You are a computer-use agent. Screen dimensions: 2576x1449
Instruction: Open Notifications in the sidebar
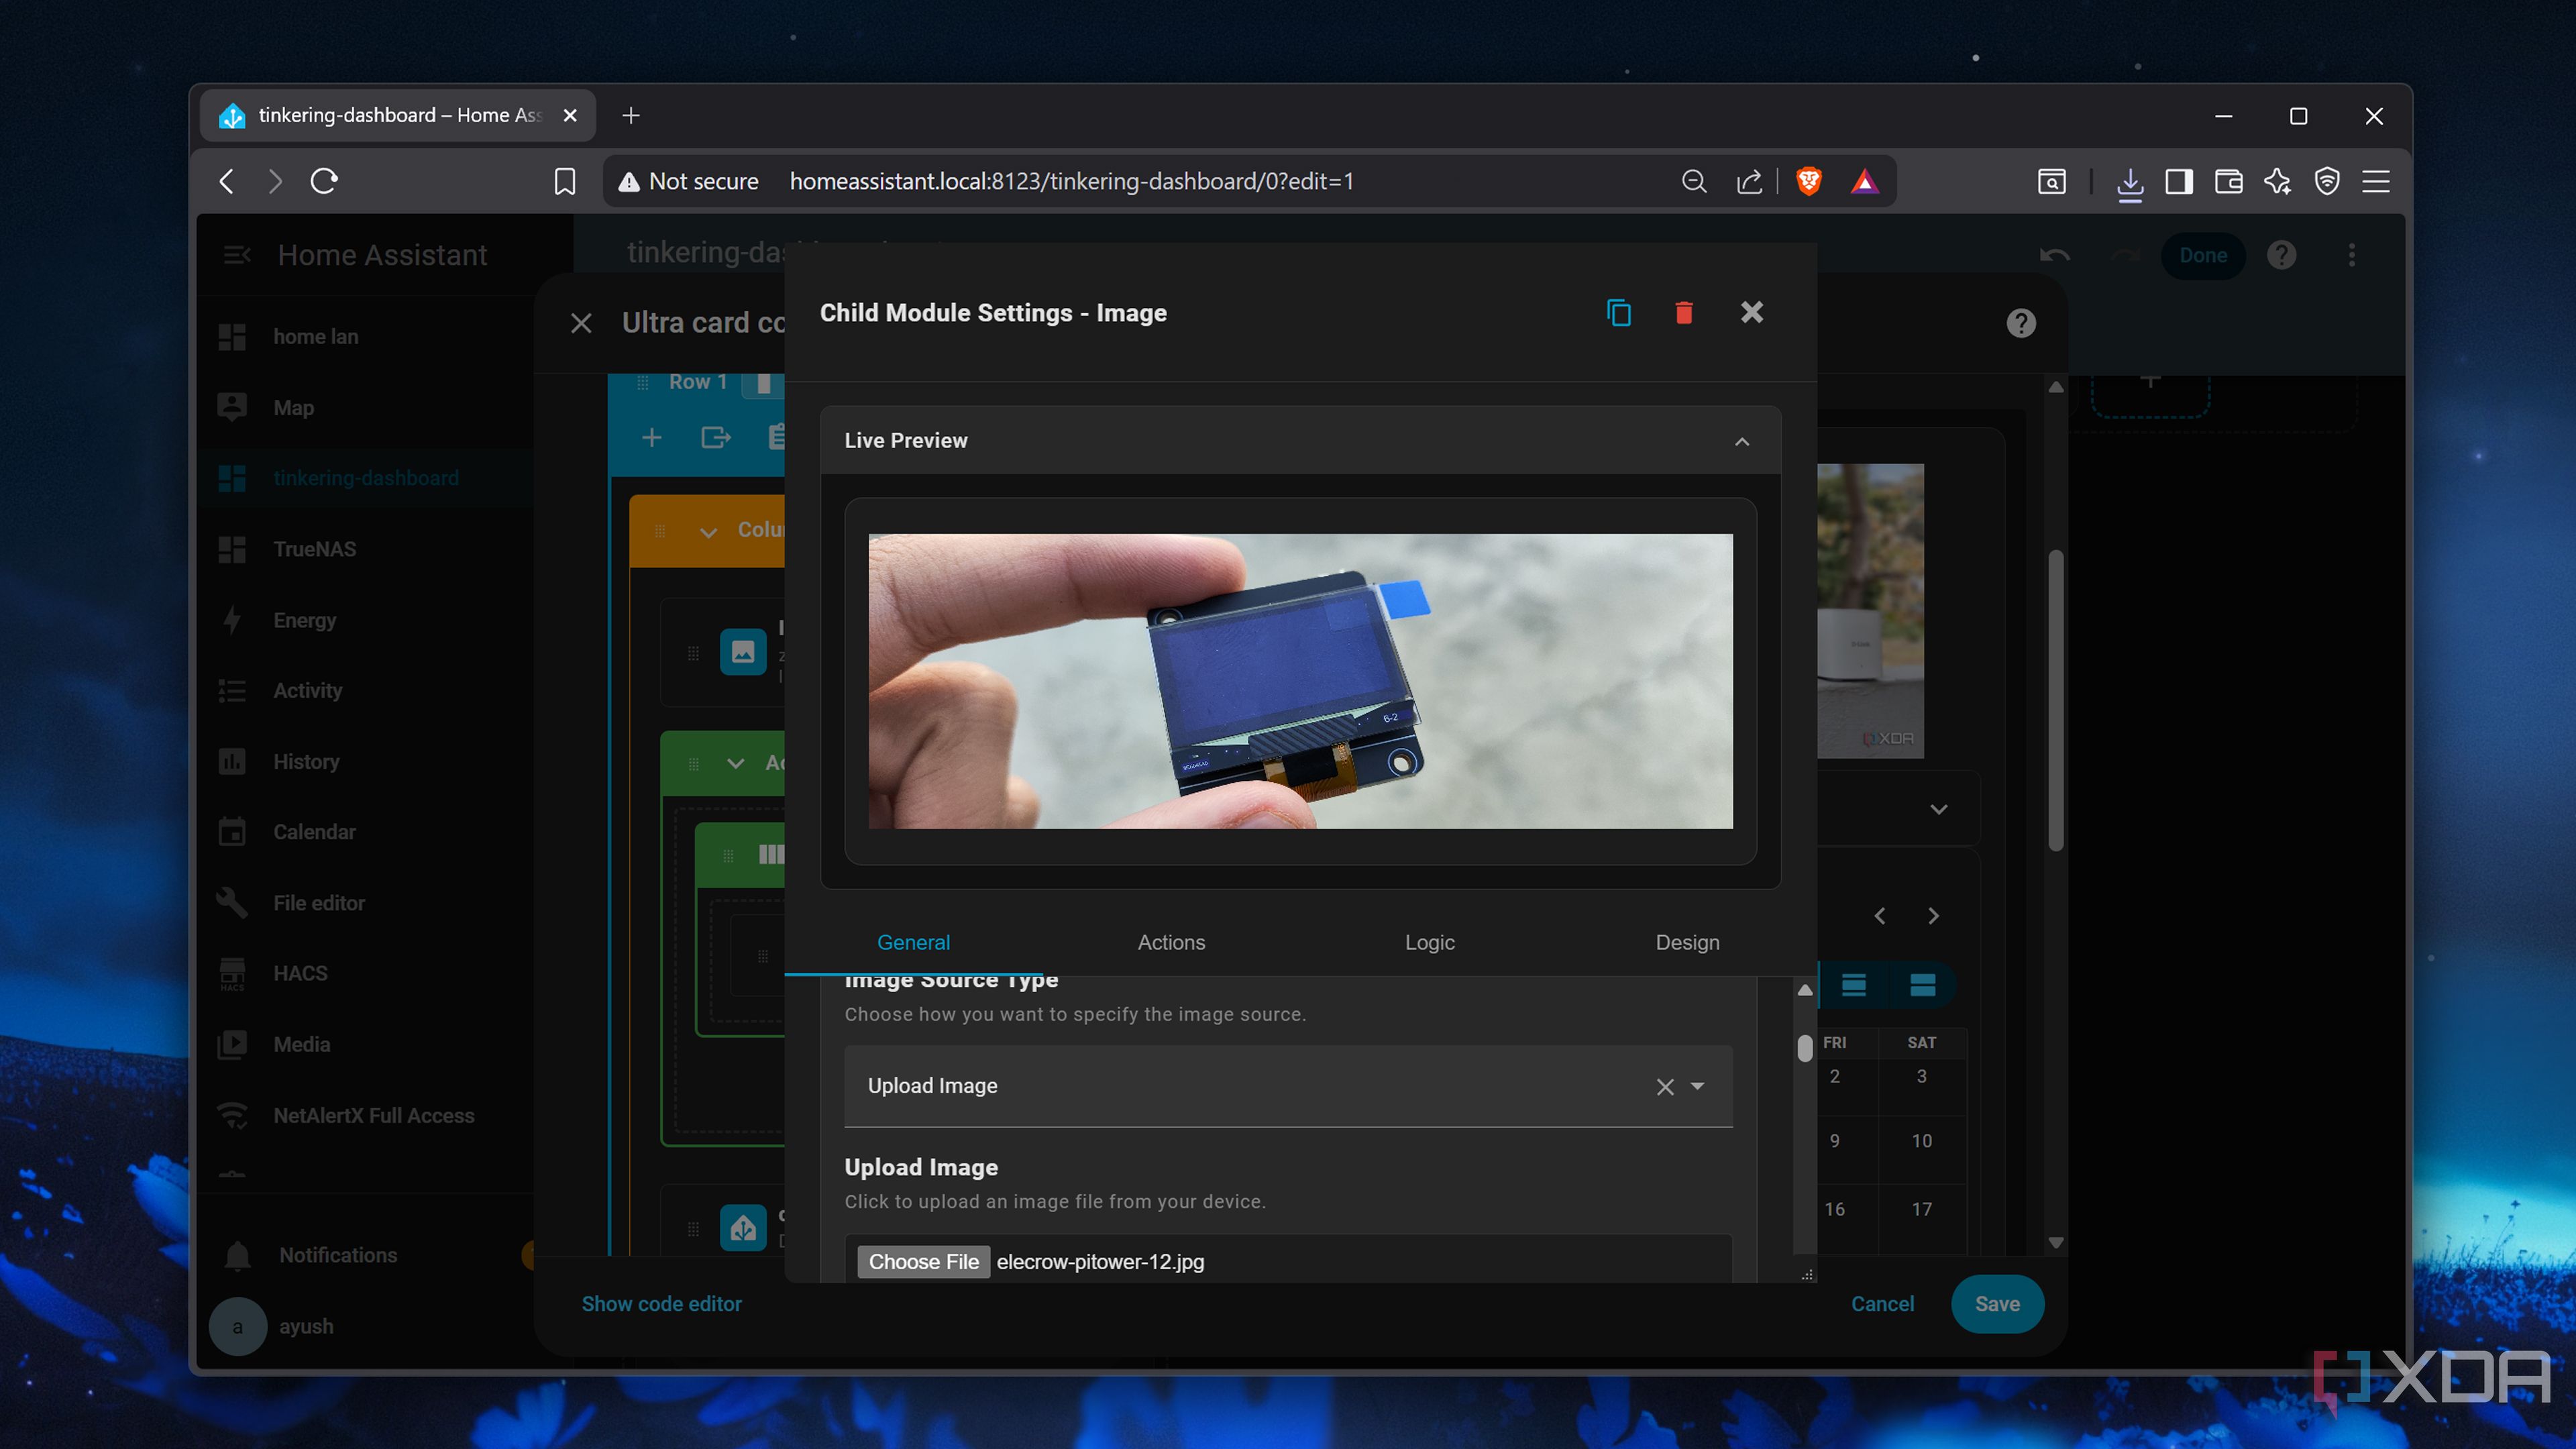(365, 1255)
